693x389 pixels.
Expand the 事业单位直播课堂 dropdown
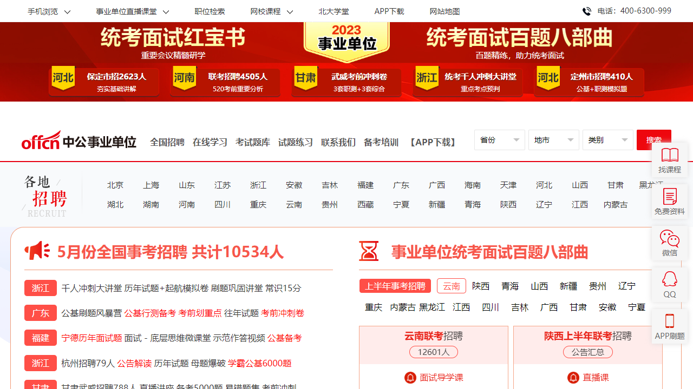(133, 11)
